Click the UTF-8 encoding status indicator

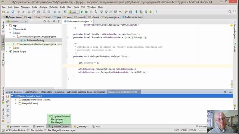click(x=192, y=130)
